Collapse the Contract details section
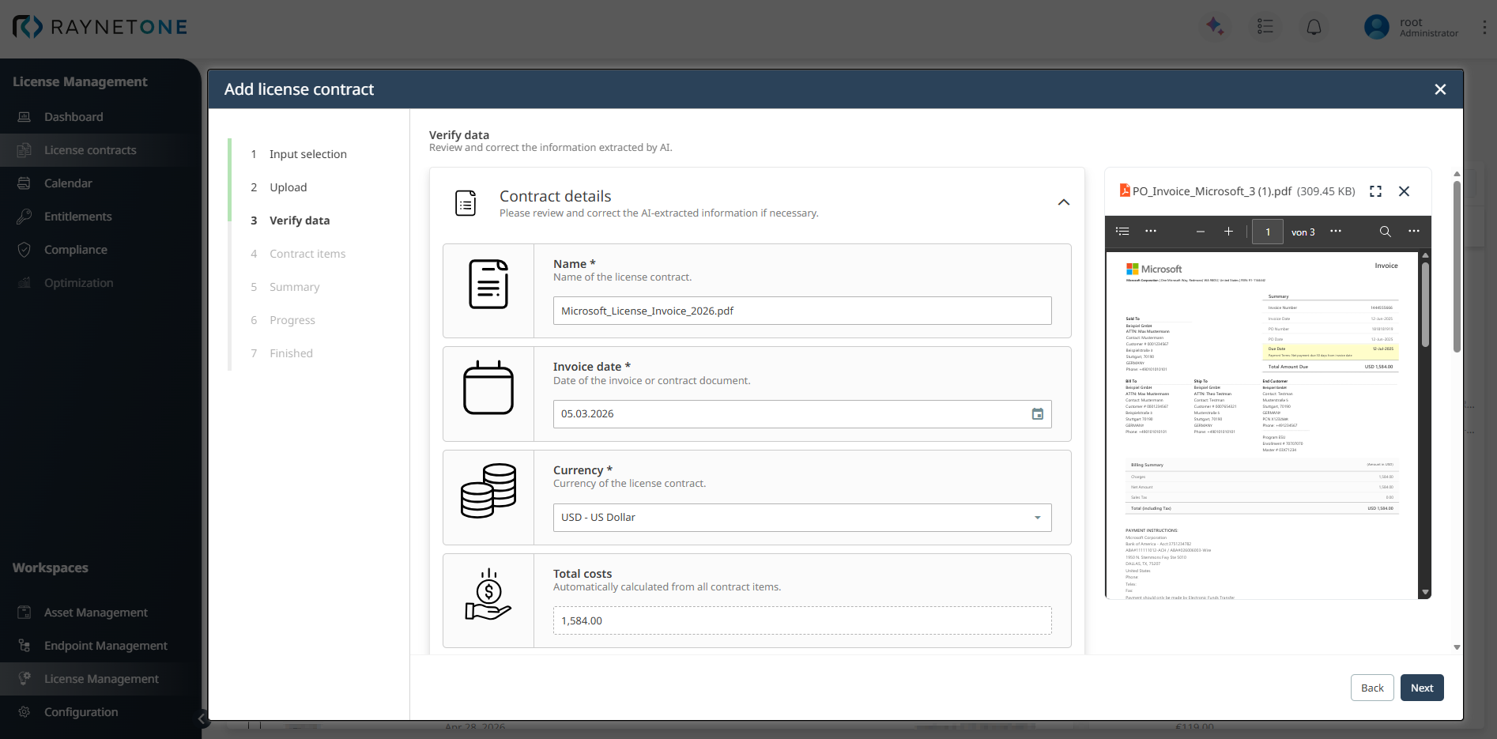1497x739 pixels. pos(1064,202)
